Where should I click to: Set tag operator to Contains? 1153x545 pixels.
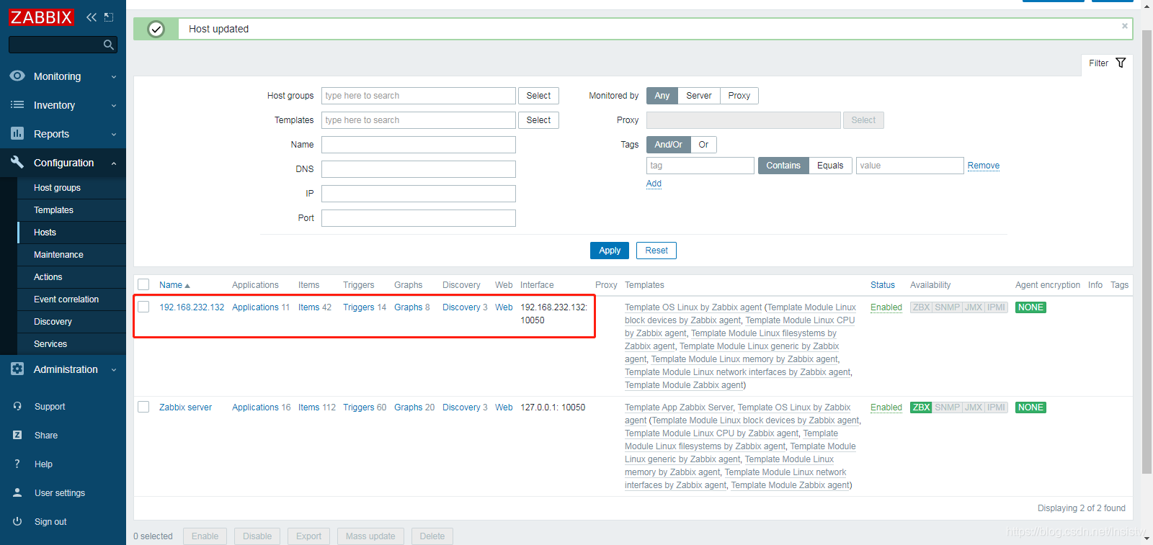783,166
